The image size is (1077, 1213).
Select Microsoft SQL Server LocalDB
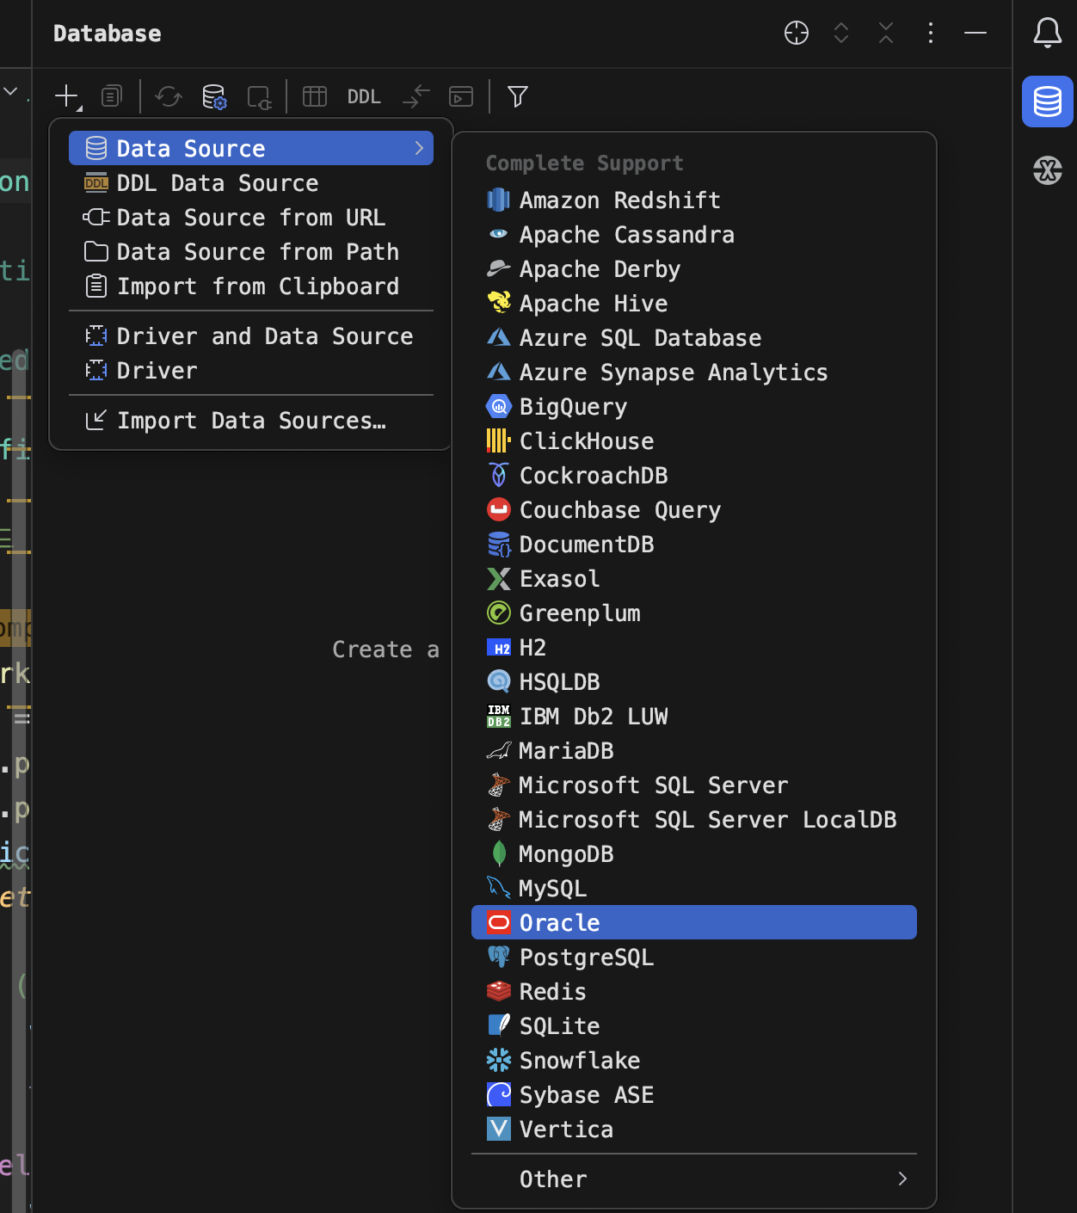[694, 819]
